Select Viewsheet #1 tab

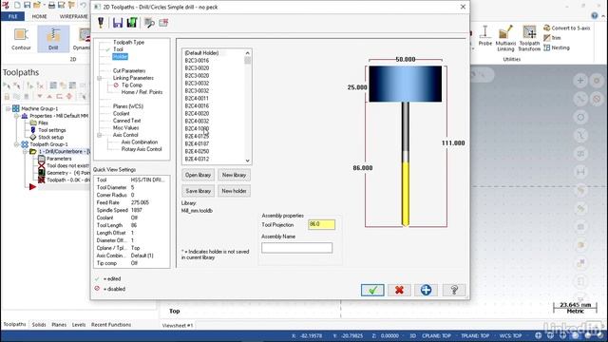pyautogui.click(x=178, y=325)
